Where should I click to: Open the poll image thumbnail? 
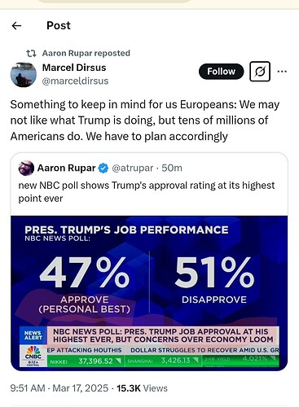coord(149,293)
